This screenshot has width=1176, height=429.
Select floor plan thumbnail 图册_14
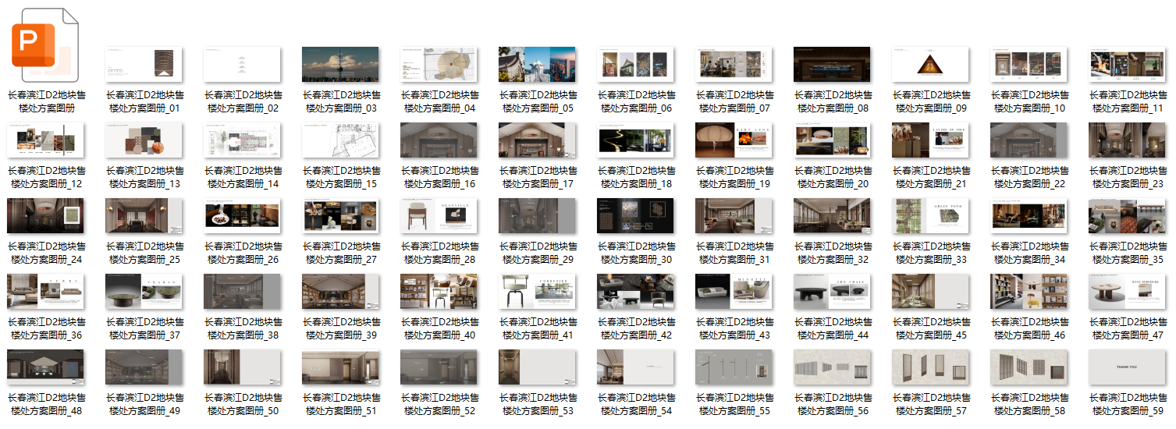pyautogui.click(x=242, y=140)
